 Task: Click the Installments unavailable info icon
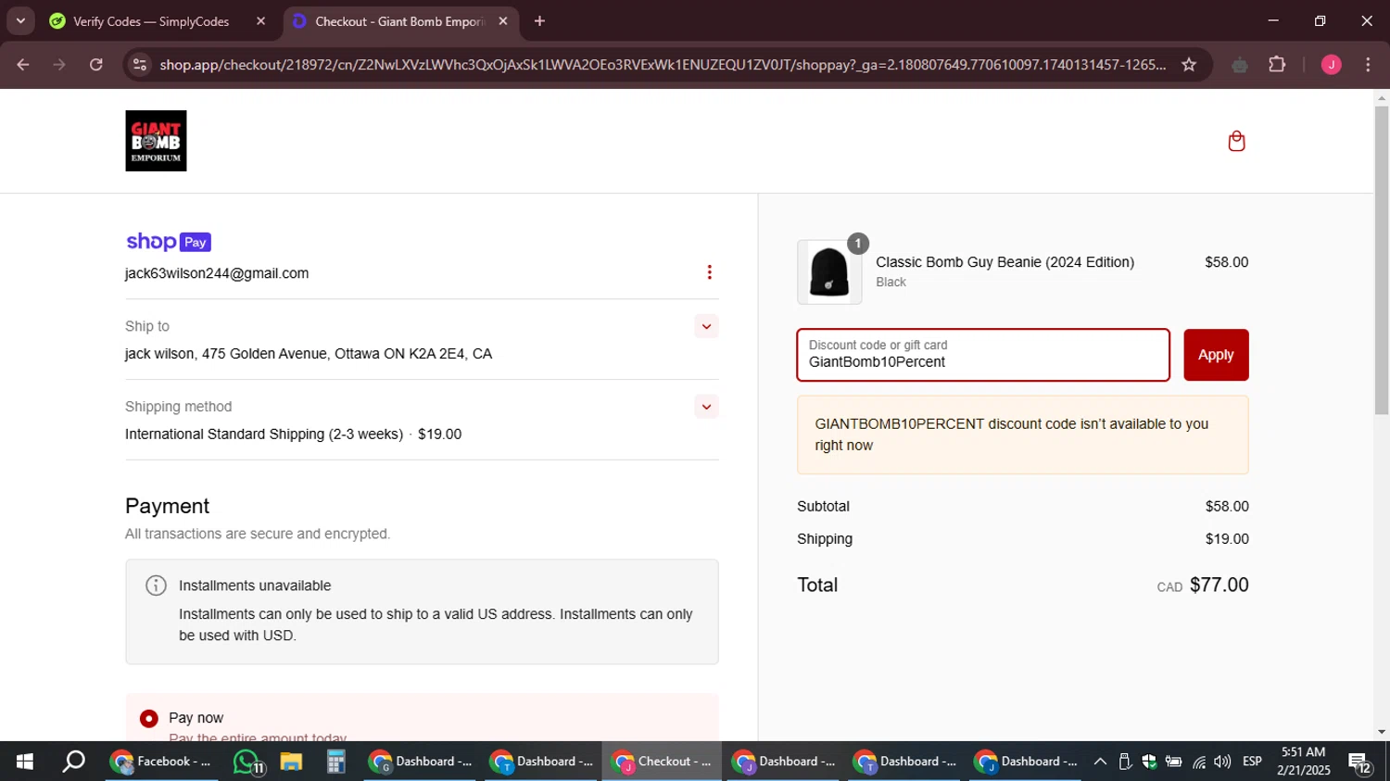coord(156,586)
